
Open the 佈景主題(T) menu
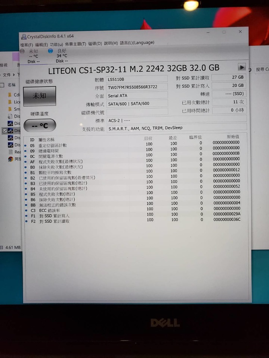coord(75,44)
